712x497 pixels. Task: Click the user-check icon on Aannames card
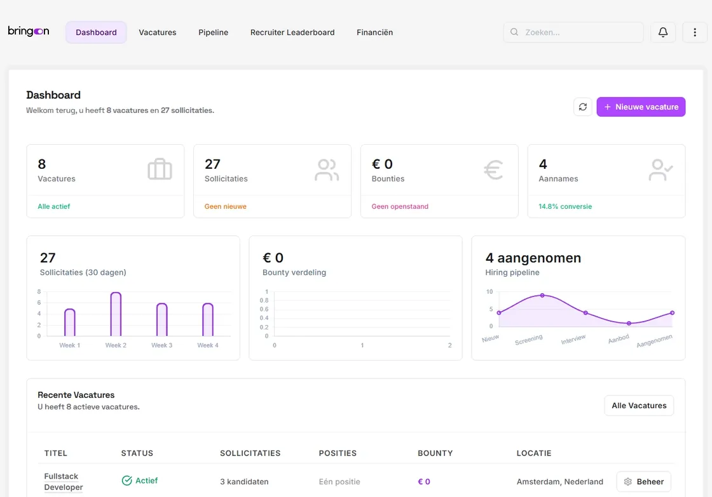point(661,169)
